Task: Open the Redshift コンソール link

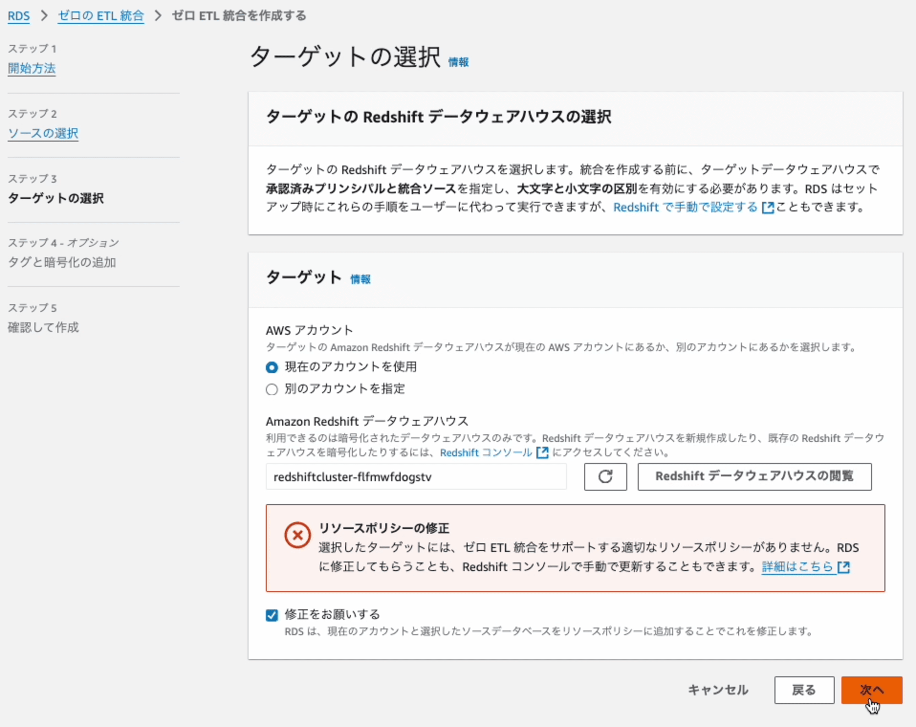Action: coord(486,453)
